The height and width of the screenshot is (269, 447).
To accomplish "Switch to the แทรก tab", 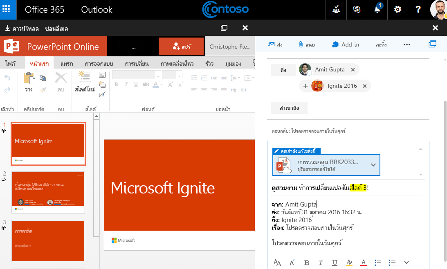I will click(67, 64).
